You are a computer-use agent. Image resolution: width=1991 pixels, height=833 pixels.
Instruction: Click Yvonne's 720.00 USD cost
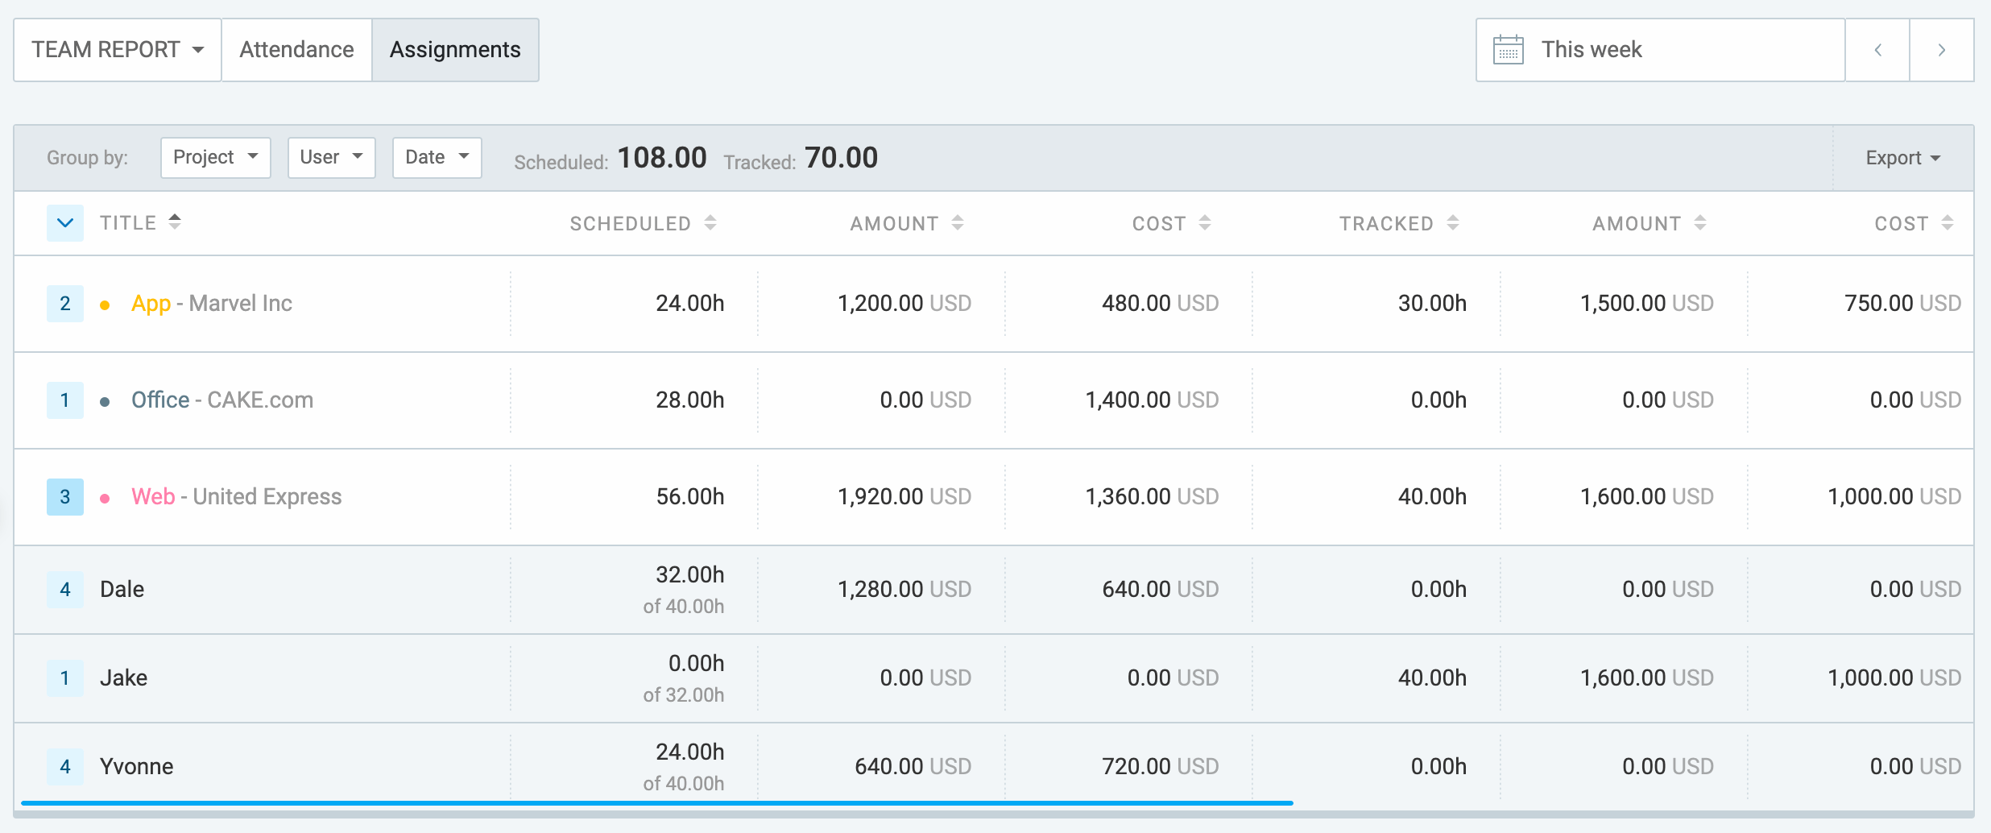(x=1161, y=767)
